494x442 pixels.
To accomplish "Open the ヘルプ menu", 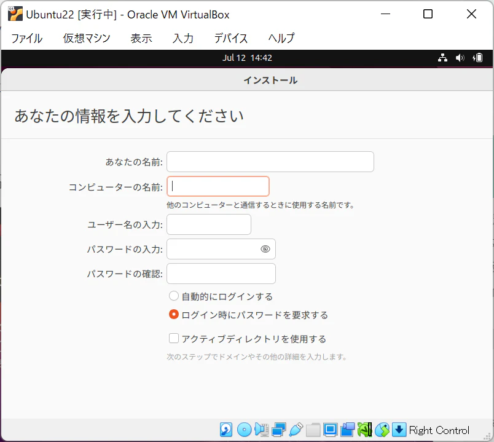I will (x=281, y=38).
